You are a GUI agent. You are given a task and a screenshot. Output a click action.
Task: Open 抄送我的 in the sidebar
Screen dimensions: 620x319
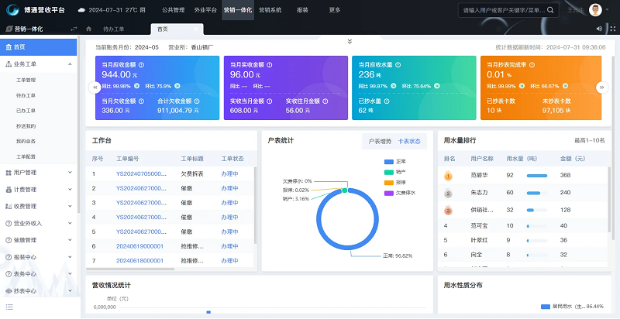click(26, 126)
